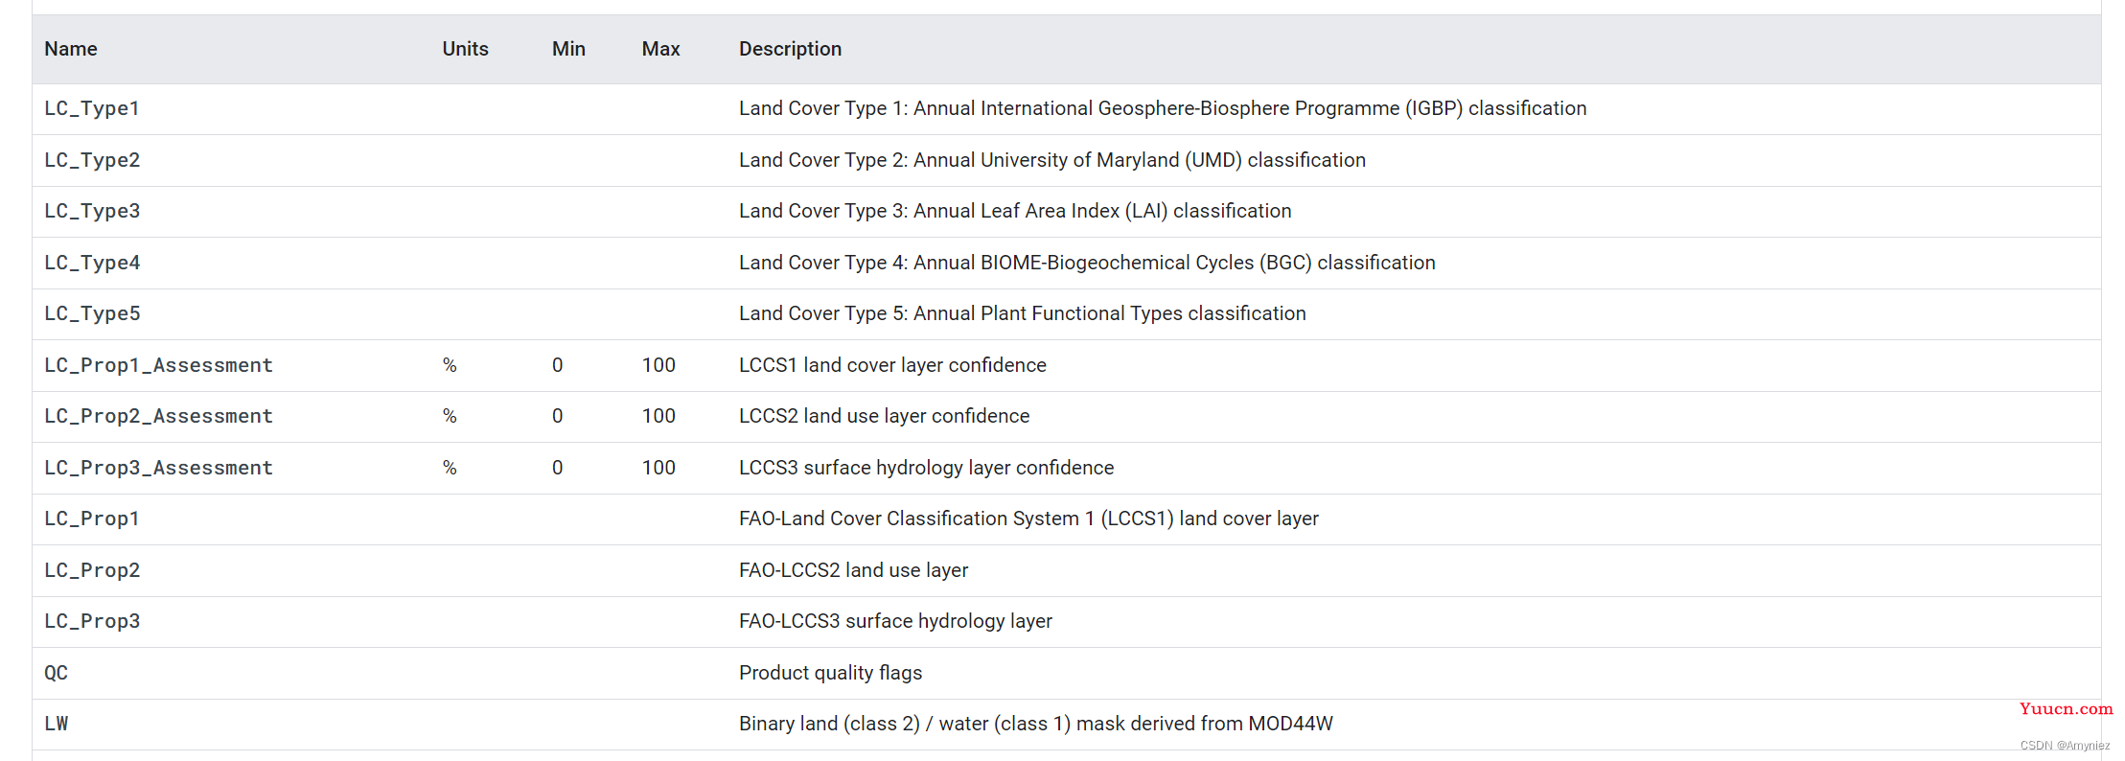Select the LC_Prop2 band name
2125x761 pixels.
(x=92, y=570)
